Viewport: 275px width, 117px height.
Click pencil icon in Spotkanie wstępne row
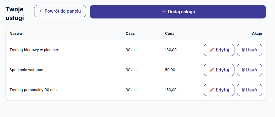pos(212,70)
